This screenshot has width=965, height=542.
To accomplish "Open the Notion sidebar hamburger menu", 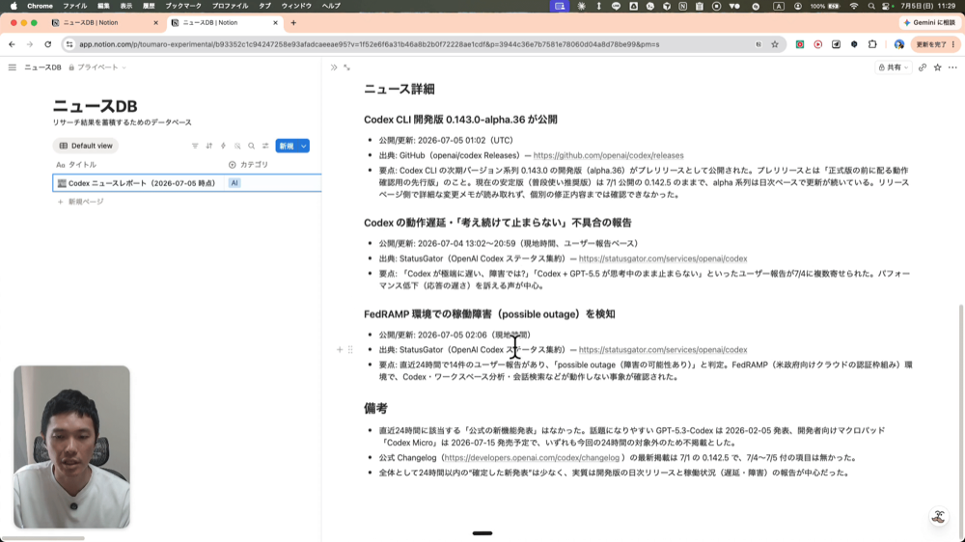I will coord(13,68).
